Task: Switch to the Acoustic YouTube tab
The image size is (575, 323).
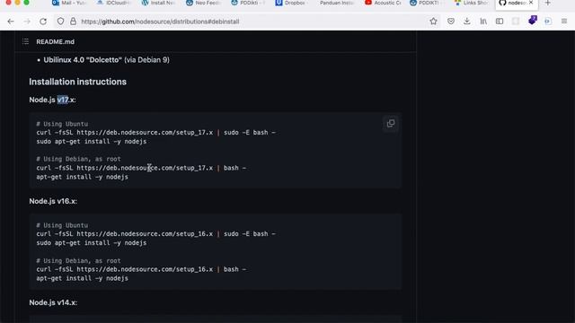Action: [383, 3]
